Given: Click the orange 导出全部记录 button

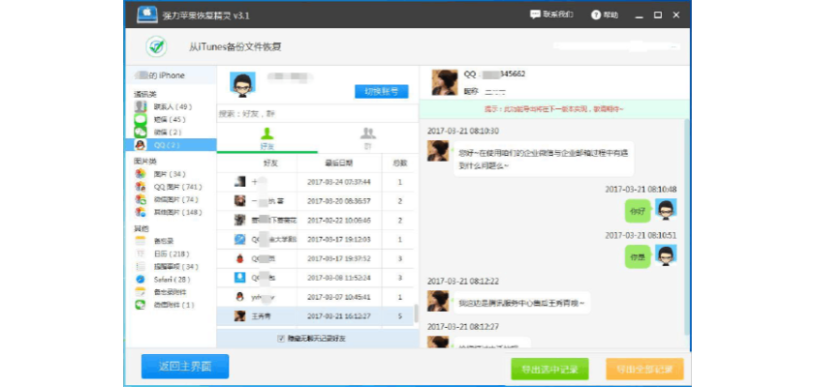Looking at the screenshot, I should 644,370.
